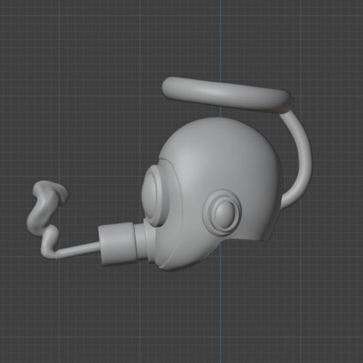
Task: Click the cylindrical mouthpiece nozzle
Action: (x=116, y=243)
